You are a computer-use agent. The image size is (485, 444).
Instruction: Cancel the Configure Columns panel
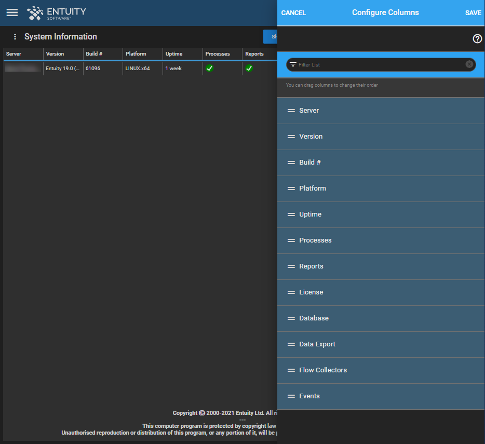[293, 12]
